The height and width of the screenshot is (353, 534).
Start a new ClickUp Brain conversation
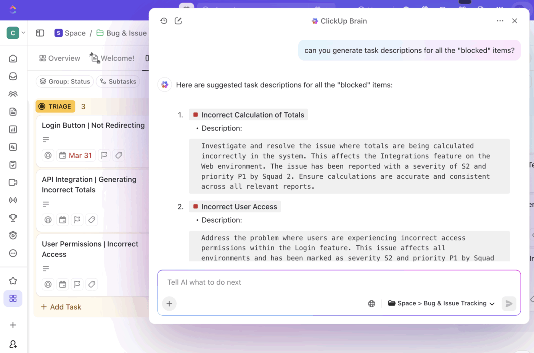pos(178,21)
